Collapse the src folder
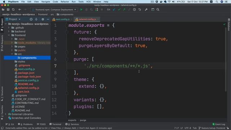Screen dimensions: 231x130 coord(12,54)
